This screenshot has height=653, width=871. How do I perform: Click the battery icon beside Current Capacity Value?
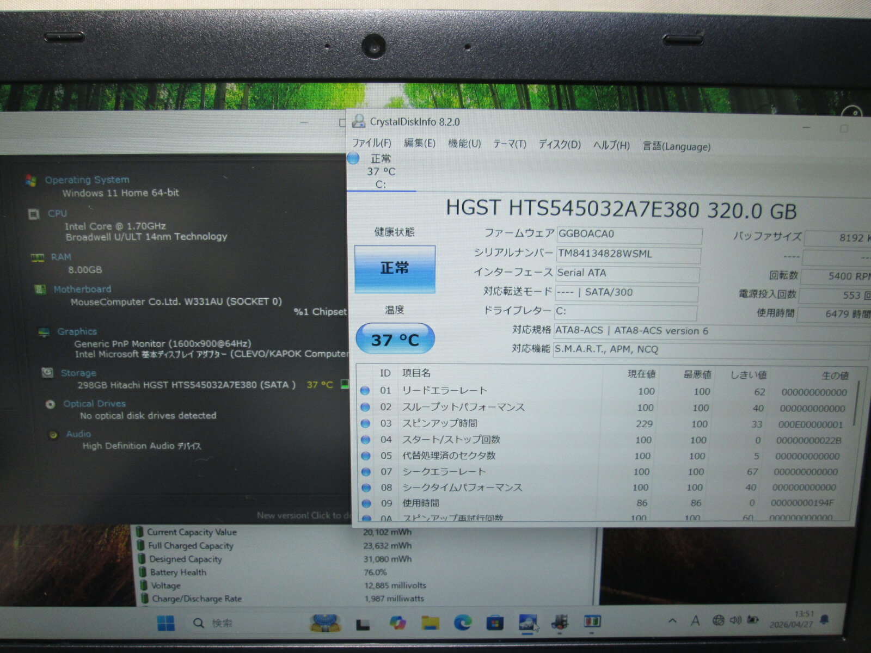pyautogui.click(x=140, y=532)
